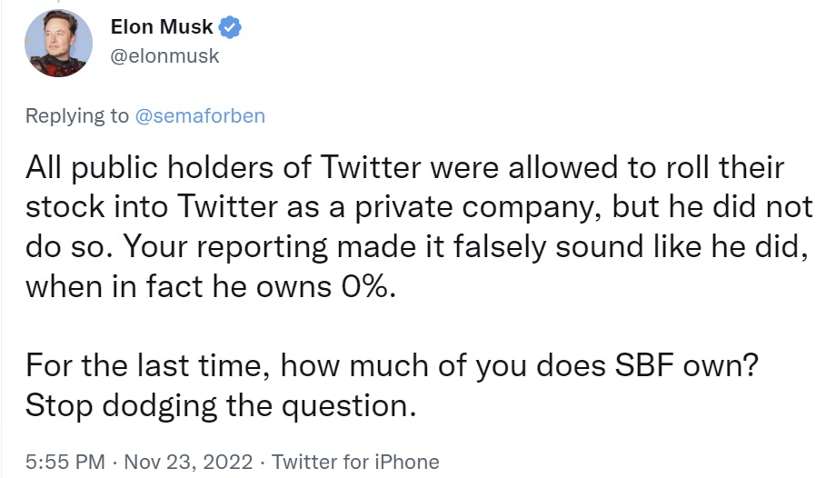This screenshot has height=478, width=836.
Task: Open the @semaforben mention link
Action: tap(200, 115)
